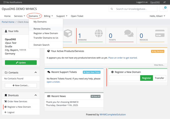Click the chat bubbles icon in Tickets tile
Viewport: 170px width, 119px height.
click(129, 33)
